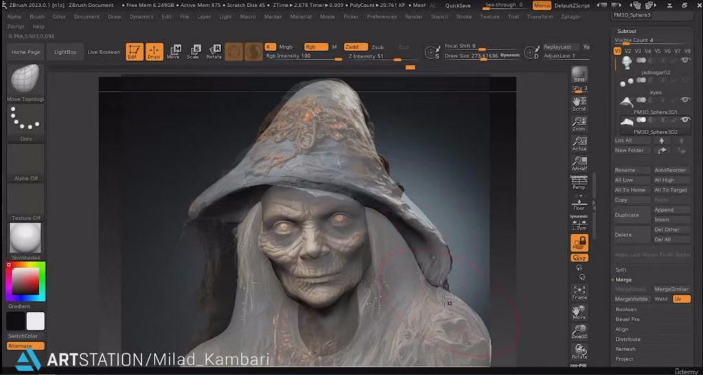Viewport: 703px width, 375px height.
Task: Toggle the Dynamic draw size button
Action: 510,56
